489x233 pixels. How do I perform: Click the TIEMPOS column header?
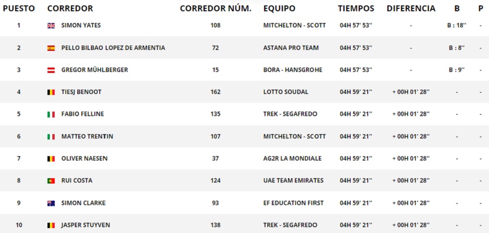pyautogui.click(x=356, y=8)
